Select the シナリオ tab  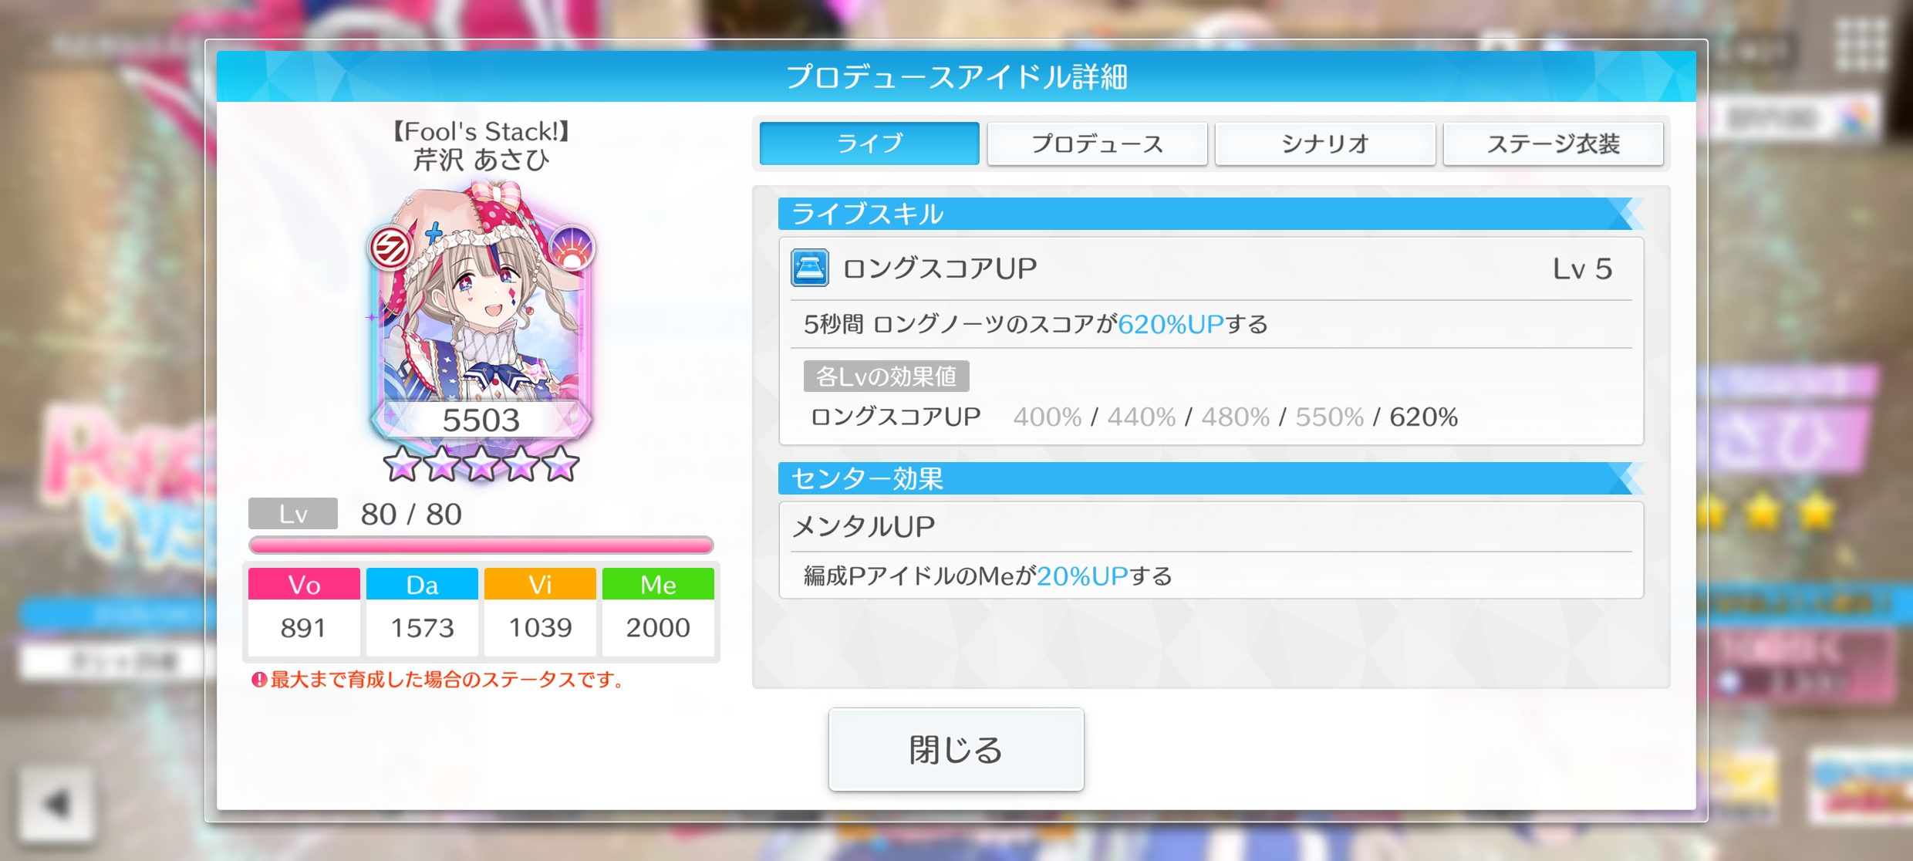[x=1325, y=143]
